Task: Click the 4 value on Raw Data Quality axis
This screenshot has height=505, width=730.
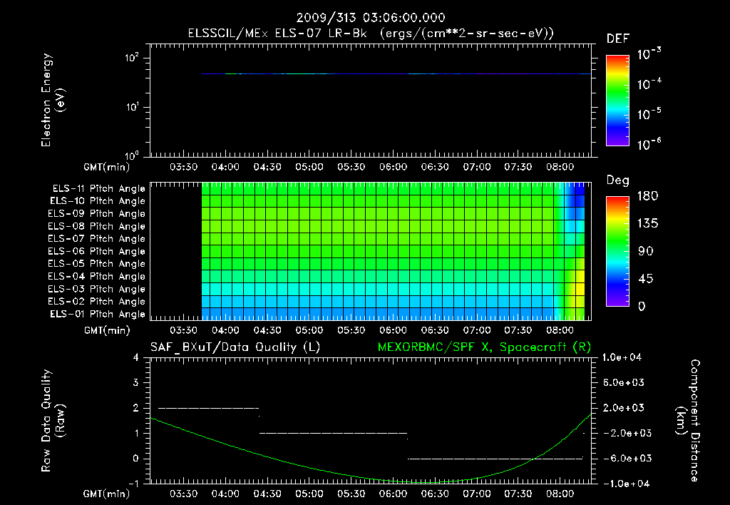Action: [136, 357]
